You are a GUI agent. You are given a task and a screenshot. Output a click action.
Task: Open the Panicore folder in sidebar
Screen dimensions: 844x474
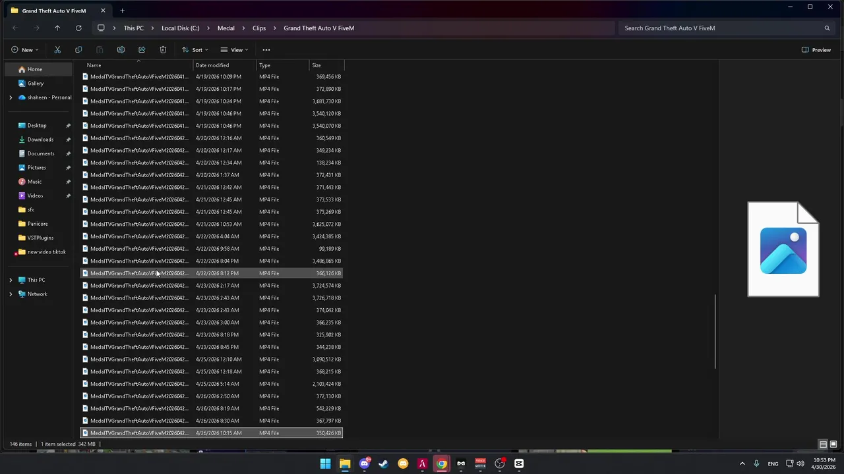click(38, 224)
